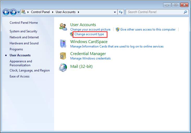Click User Accounts in the address breadcrumb
Viewport: 191px width, 133px height.
[x=66, y=12]
